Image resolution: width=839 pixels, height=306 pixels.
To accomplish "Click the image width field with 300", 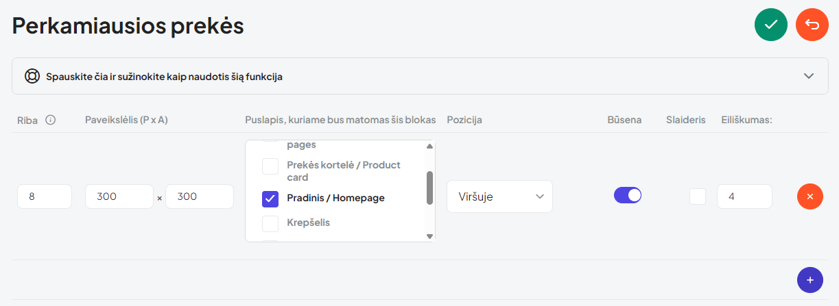I will (119, 196).
